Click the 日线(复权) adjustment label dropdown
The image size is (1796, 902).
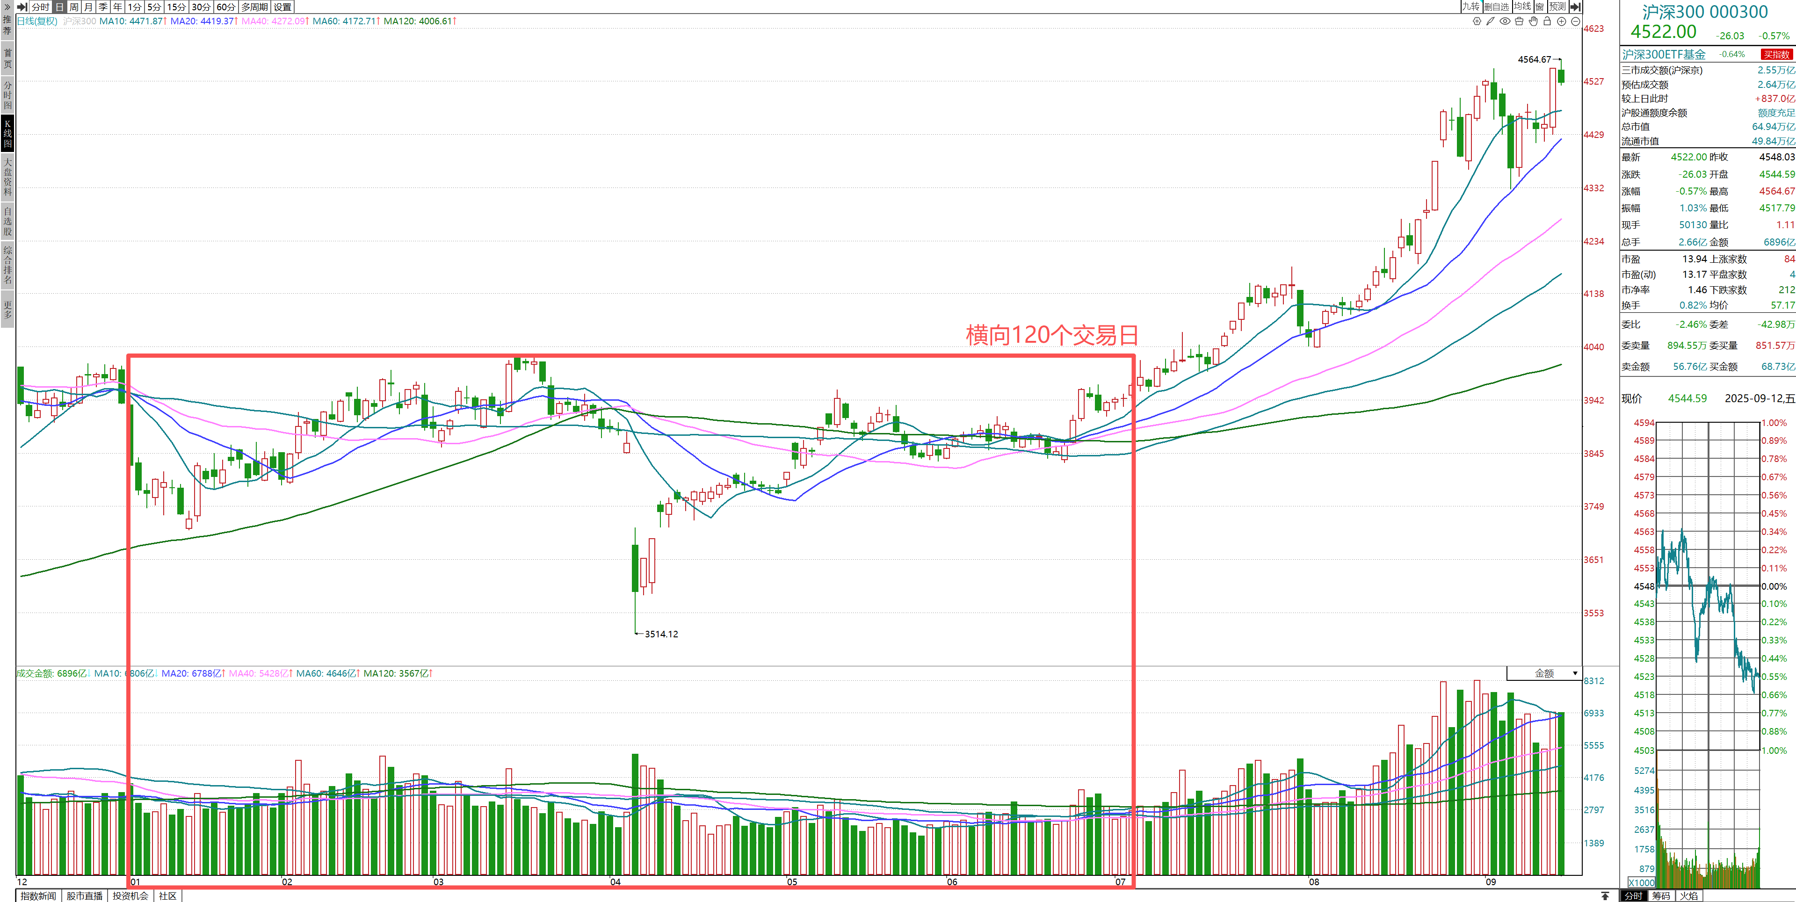37,22
